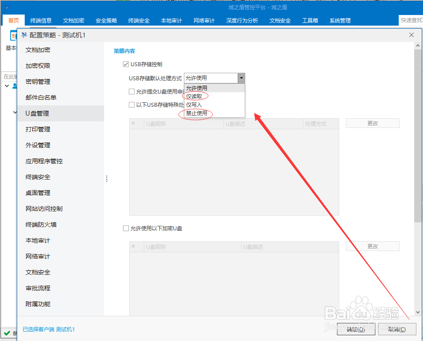This screenshot has height=341, width=423.
Task: Enable 允许提交U盘使用申请 checkbox
Action: [131, 92]
